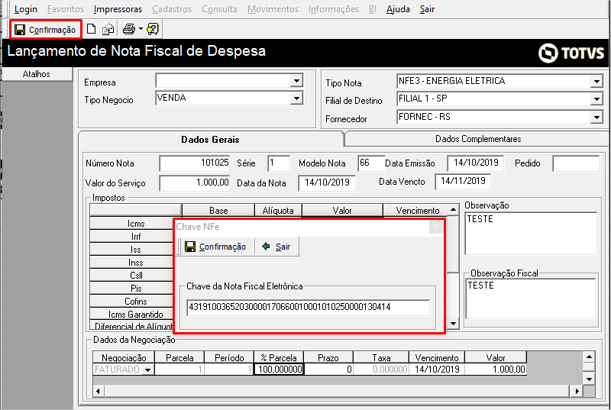The image size is (611, 410).
Task: Expand the Fornecedor dropdown
Action: 596,117
